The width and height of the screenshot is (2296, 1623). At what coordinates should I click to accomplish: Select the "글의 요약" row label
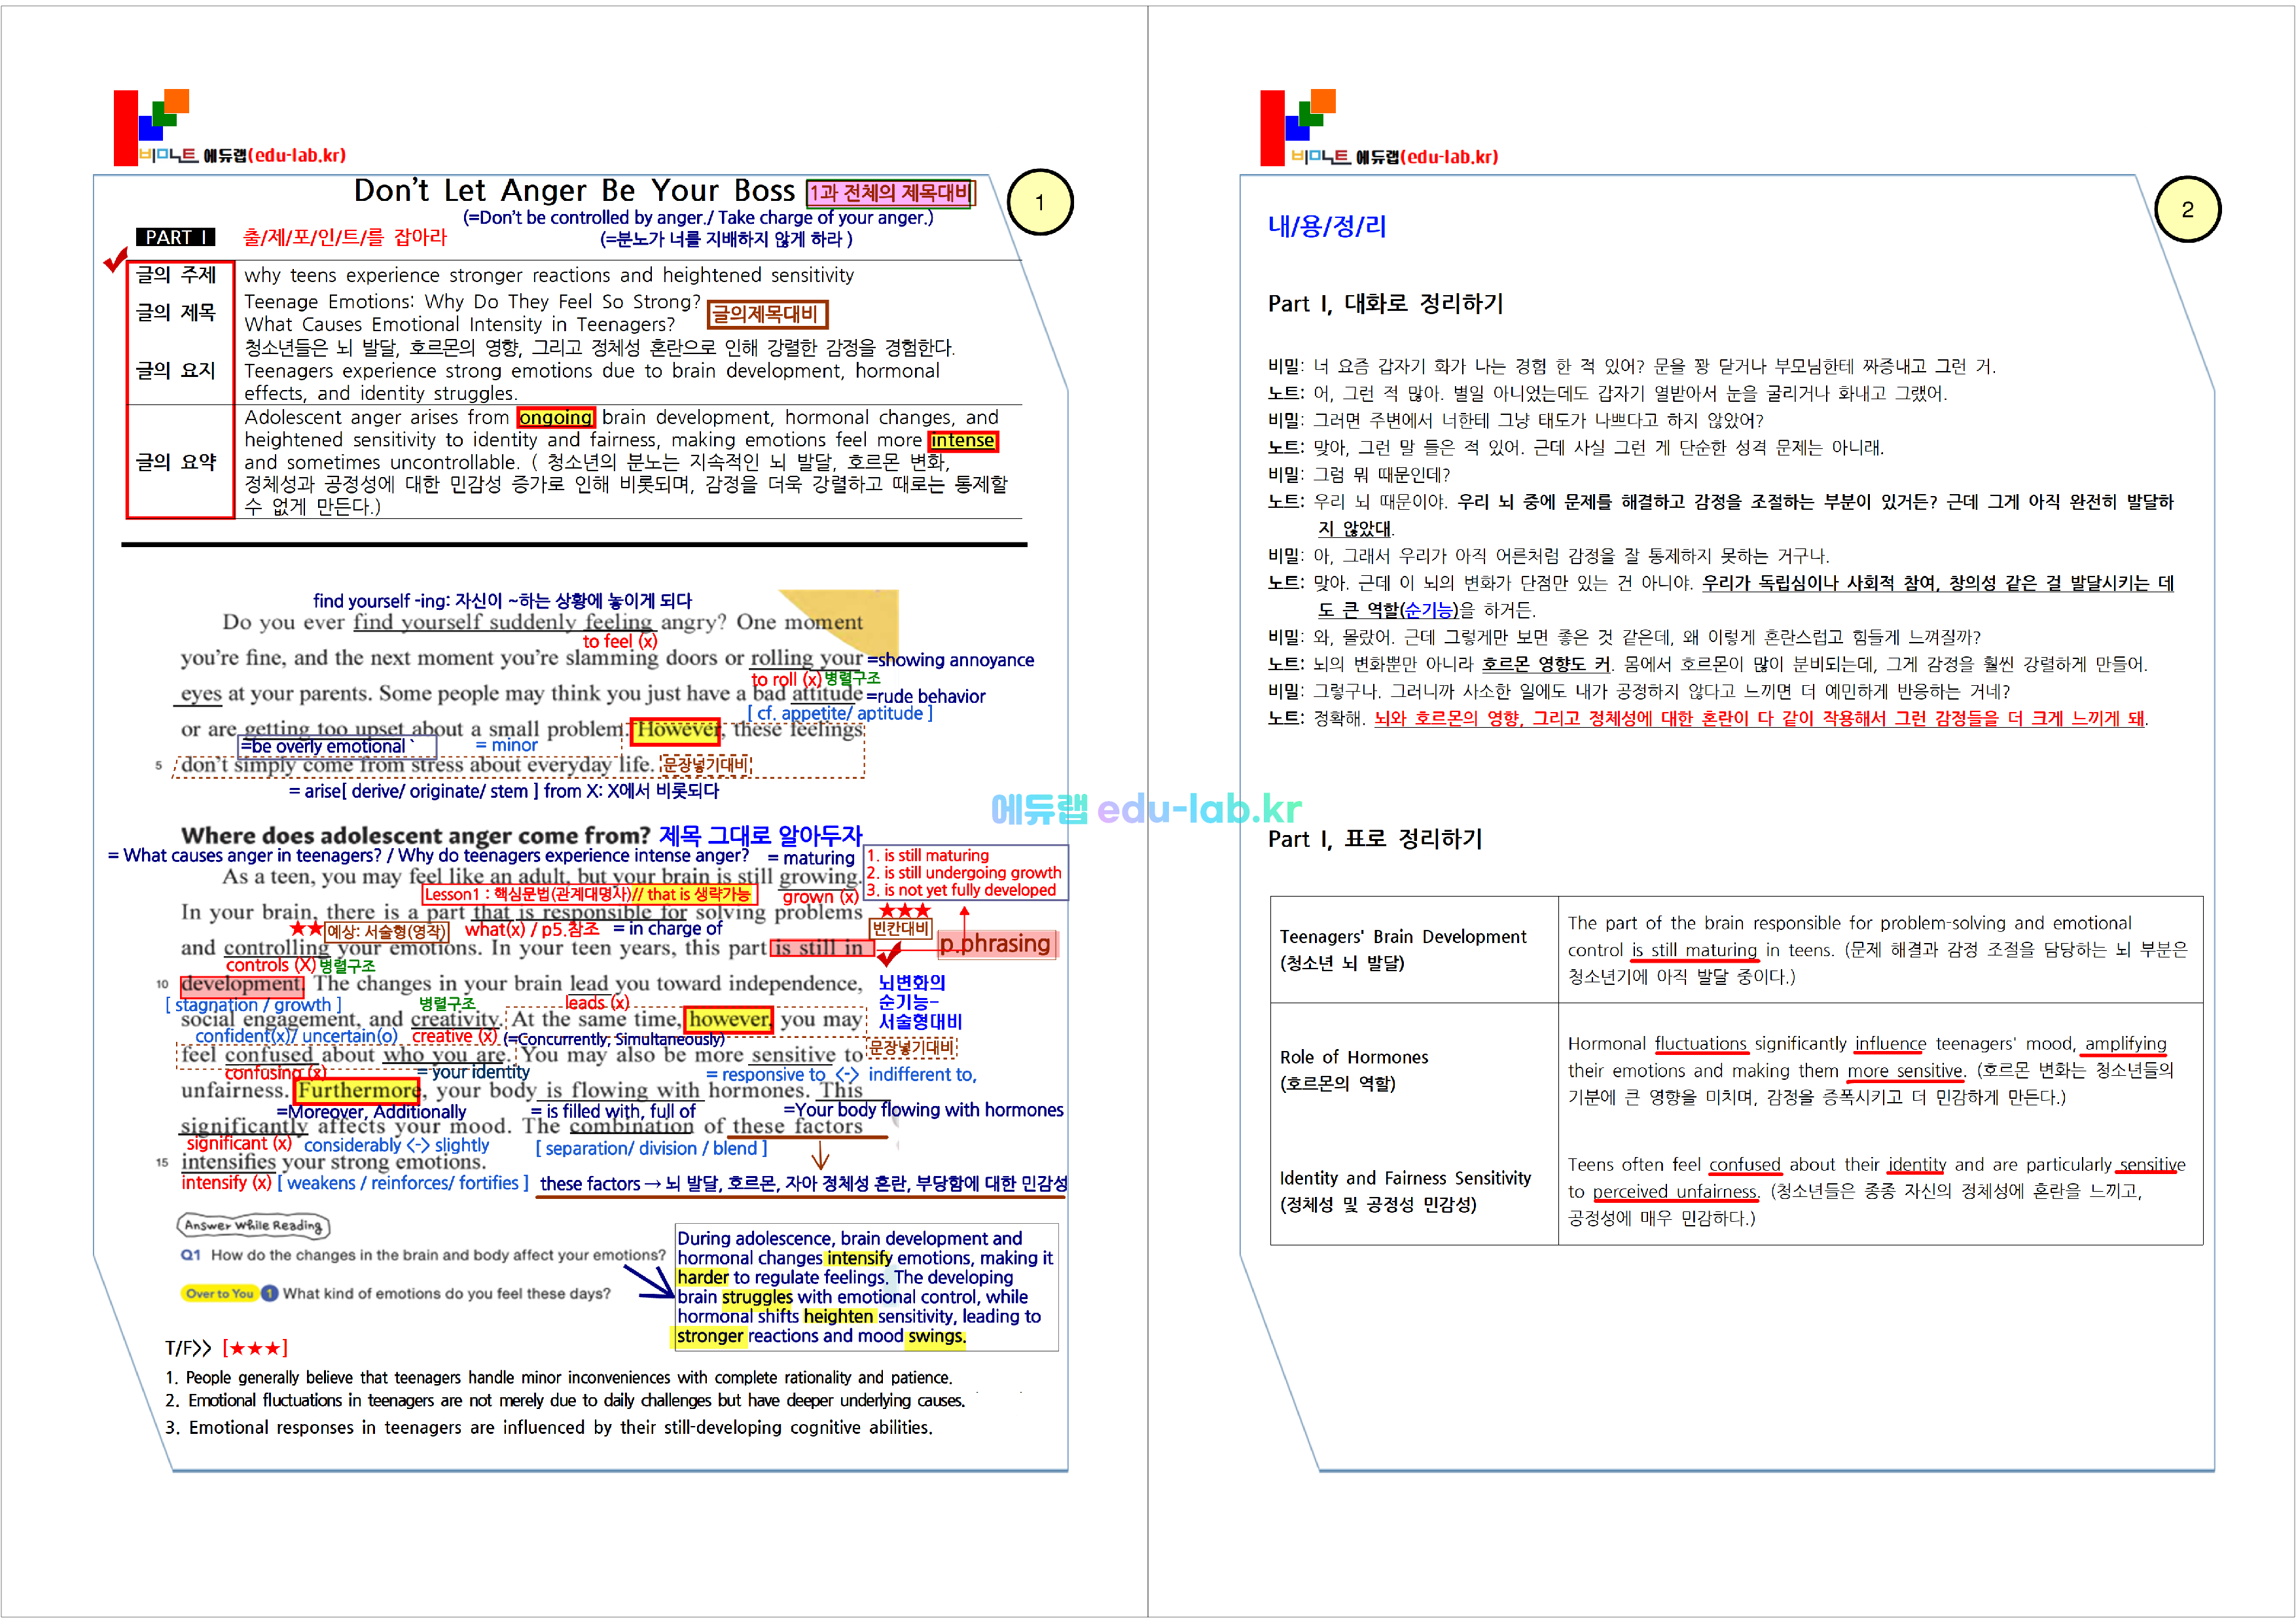pyautogui.click(x=176, y=462)
